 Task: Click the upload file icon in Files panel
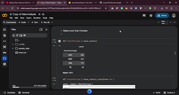(13, 35)
